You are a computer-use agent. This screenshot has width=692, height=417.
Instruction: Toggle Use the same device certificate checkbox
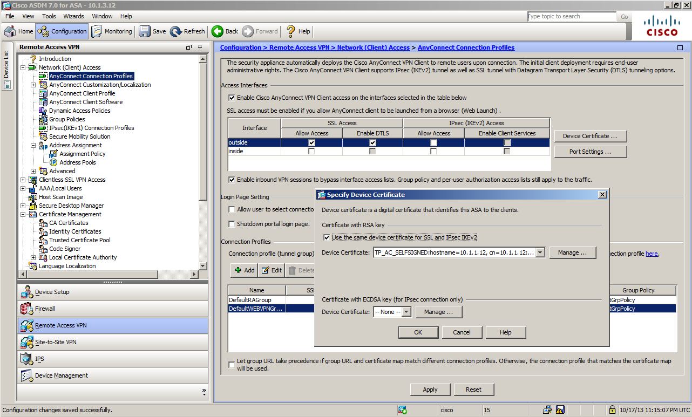[327, 237]
